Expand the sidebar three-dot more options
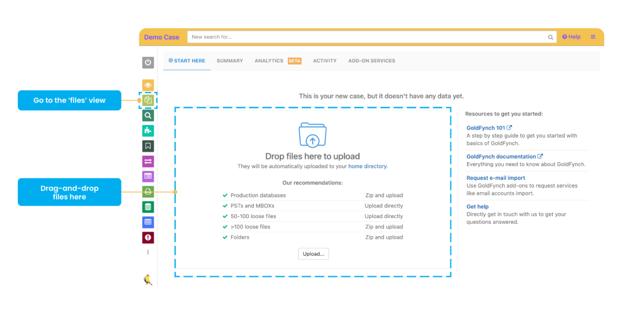622x317 pixels. point(148,252)
